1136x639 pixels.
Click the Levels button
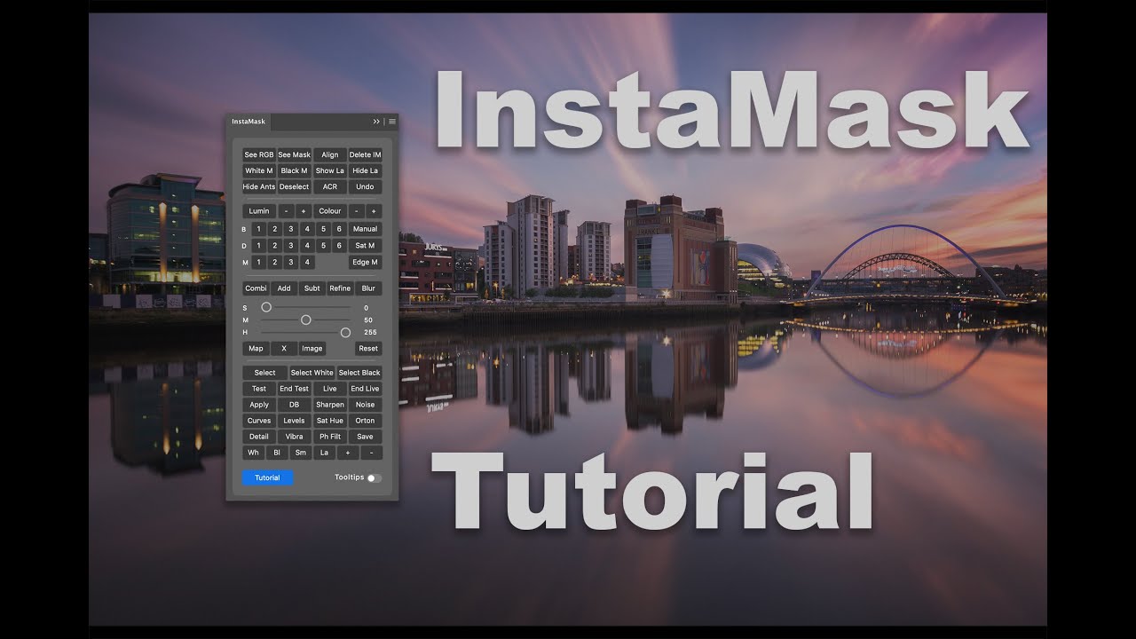coord(295,421)
